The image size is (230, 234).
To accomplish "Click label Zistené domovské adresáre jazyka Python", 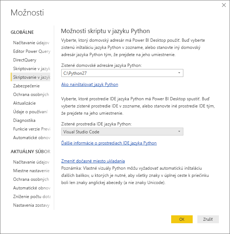I will pos(102,65).
